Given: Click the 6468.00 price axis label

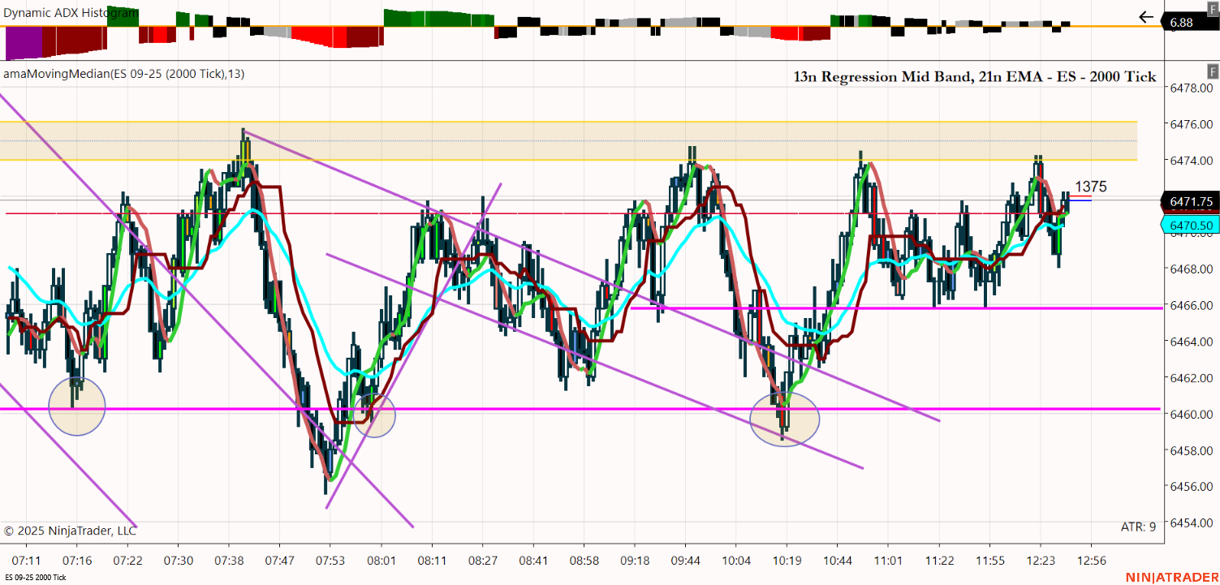Looking at the screenshot, I should [1190, 269].
